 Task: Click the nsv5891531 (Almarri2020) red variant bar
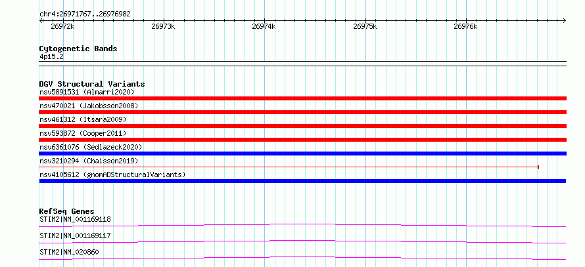coord(302,98)
